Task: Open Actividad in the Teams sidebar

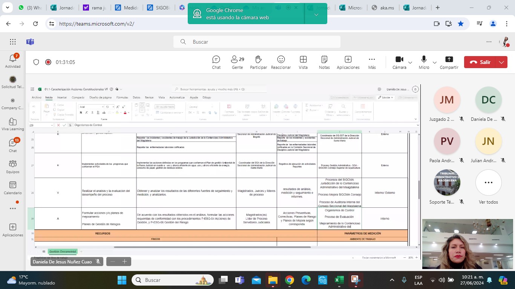Action: (13, 61)
